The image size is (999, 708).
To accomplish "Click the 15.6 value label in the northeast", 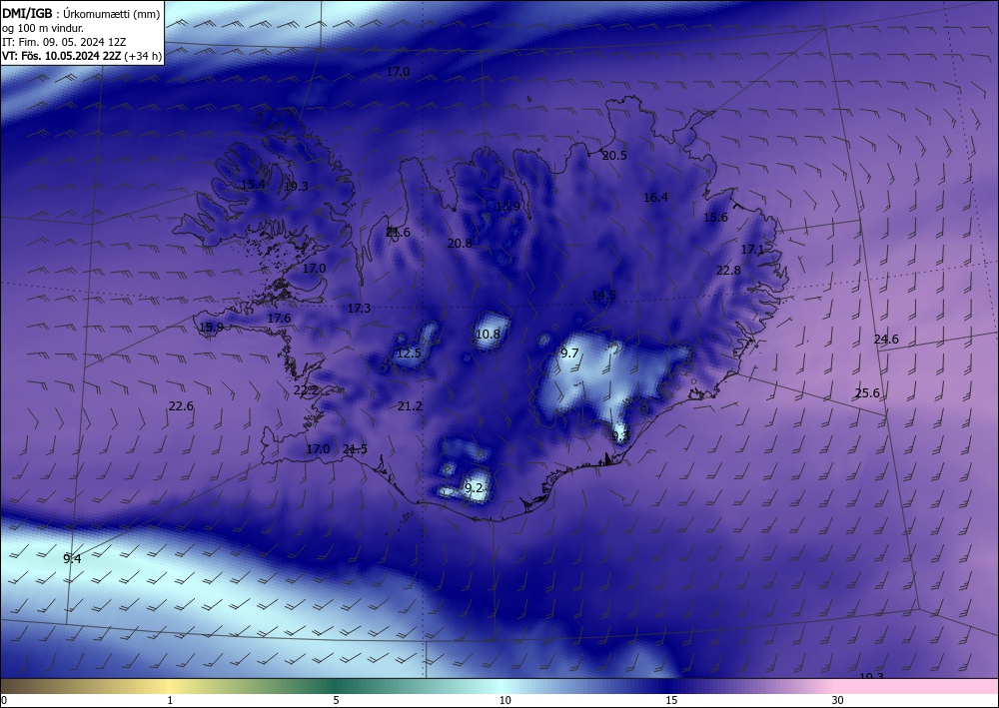I will (x=715, y=217).
